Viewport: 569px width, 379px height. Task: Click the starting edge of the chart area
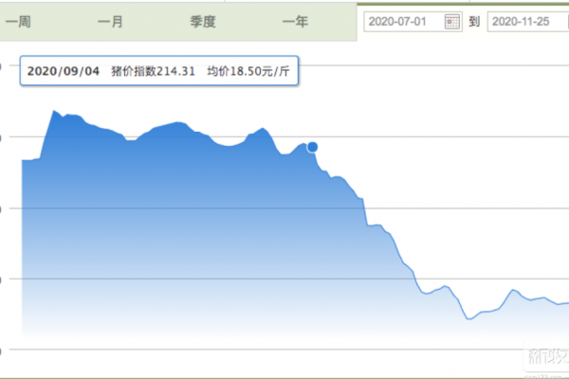22,160
